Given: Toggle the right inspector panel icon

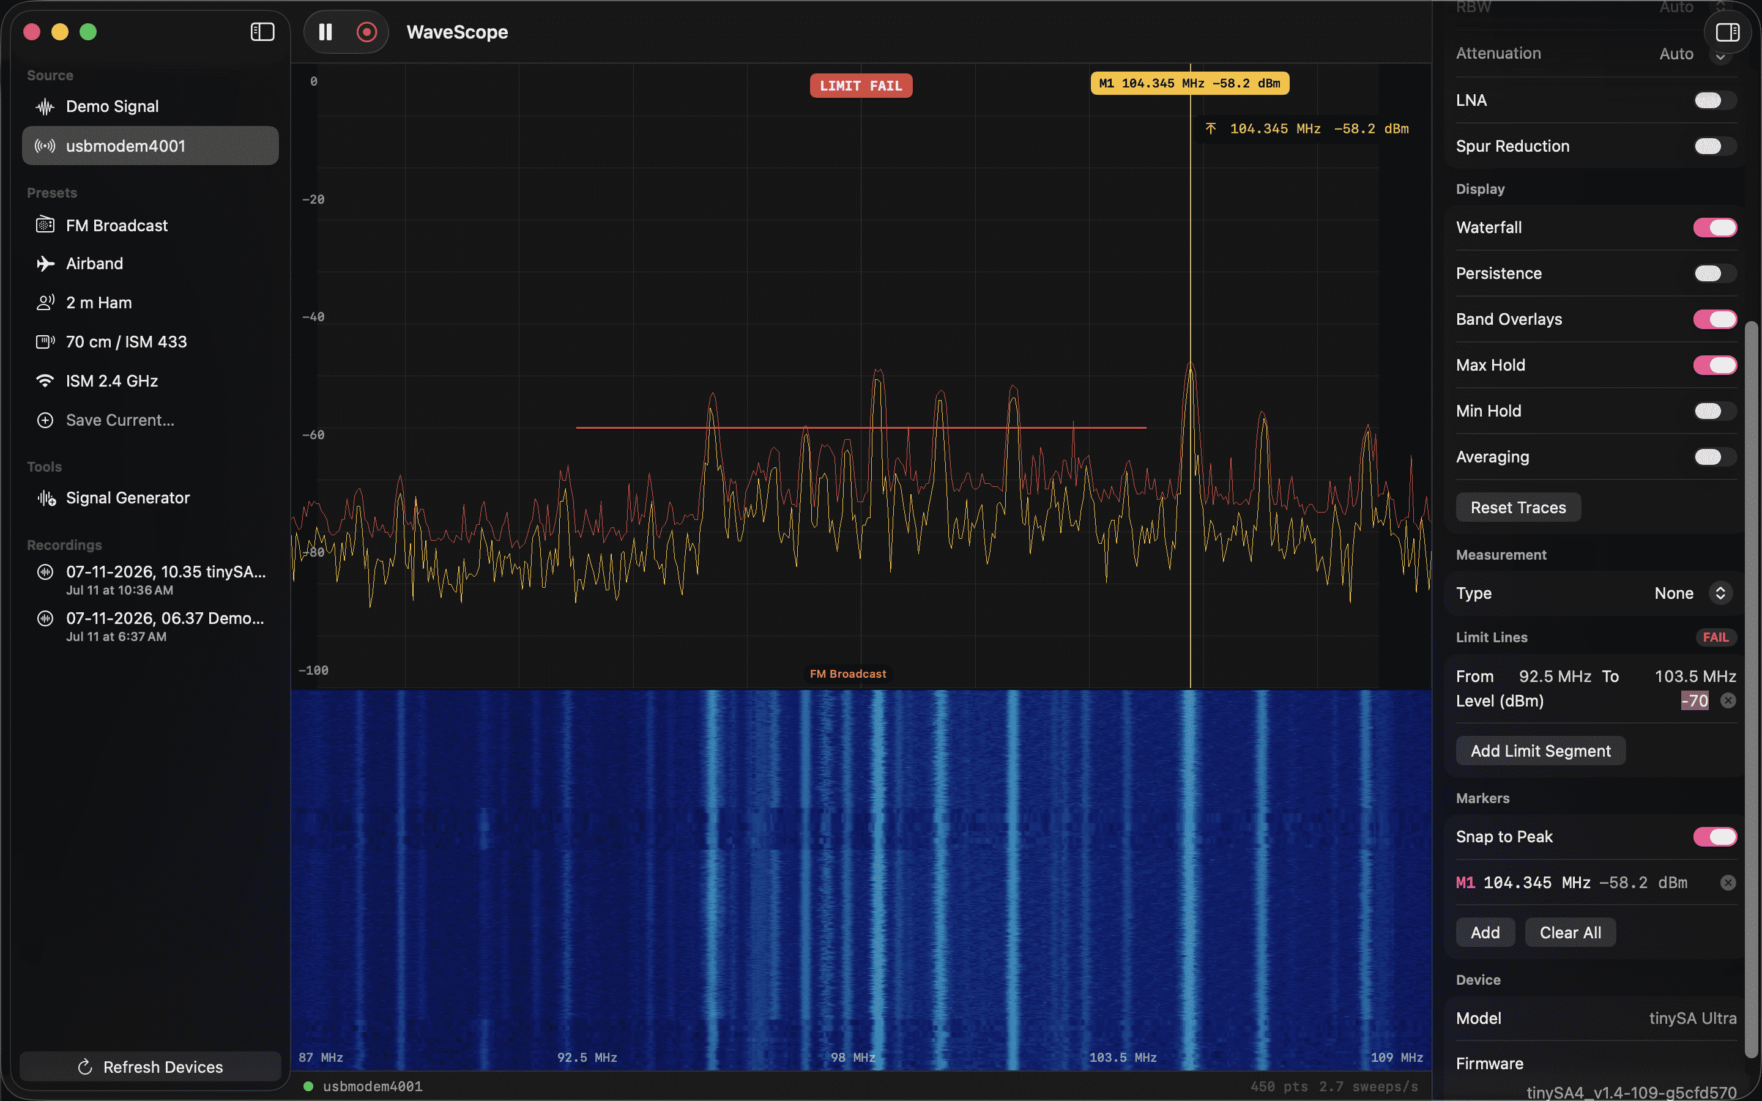Looking at the screenshot, I should pos(1727,32).
